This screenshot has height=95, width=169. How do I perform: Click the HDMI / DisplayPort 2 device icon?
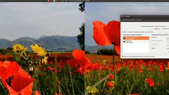point(124,38)
